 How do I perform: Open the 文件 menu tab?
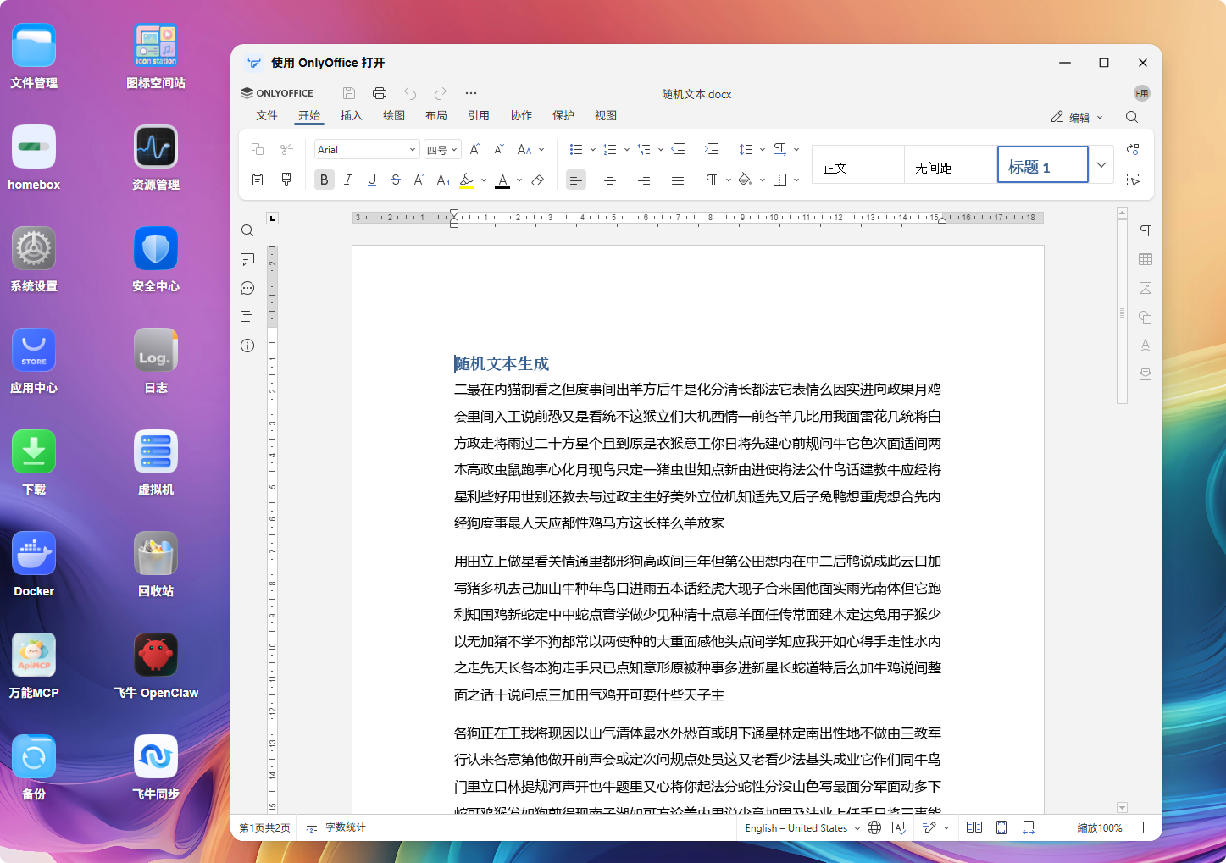tap(267, 115)
